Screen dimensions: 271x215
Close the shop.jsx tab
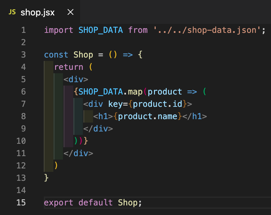(70, 12)
